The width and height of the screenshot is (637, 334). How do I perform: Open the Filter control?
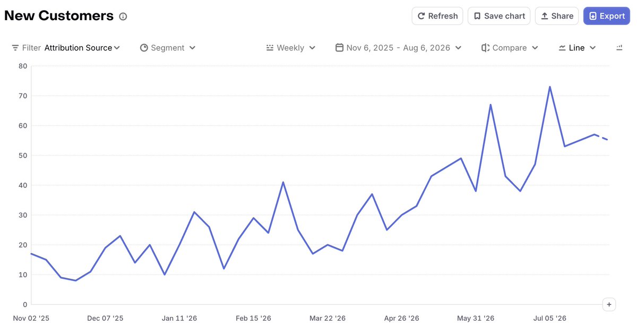click(x=26, y=48)
